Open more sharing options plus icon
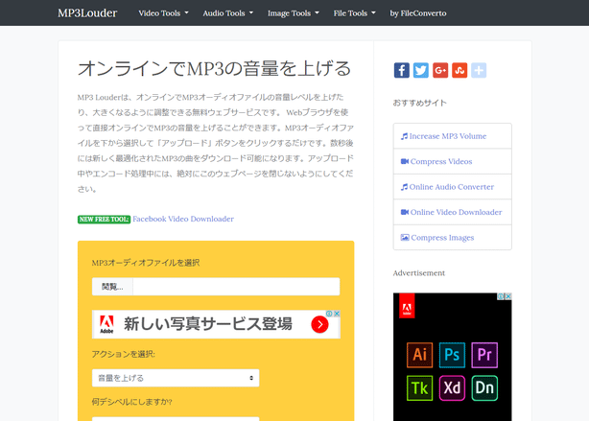589x421 pixels. (479, 70)
